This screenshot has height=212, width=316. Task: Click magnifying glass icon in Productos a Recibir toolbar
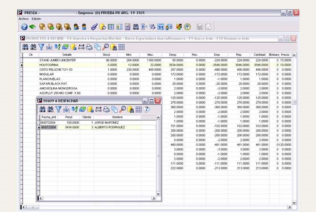pos(105,47)
